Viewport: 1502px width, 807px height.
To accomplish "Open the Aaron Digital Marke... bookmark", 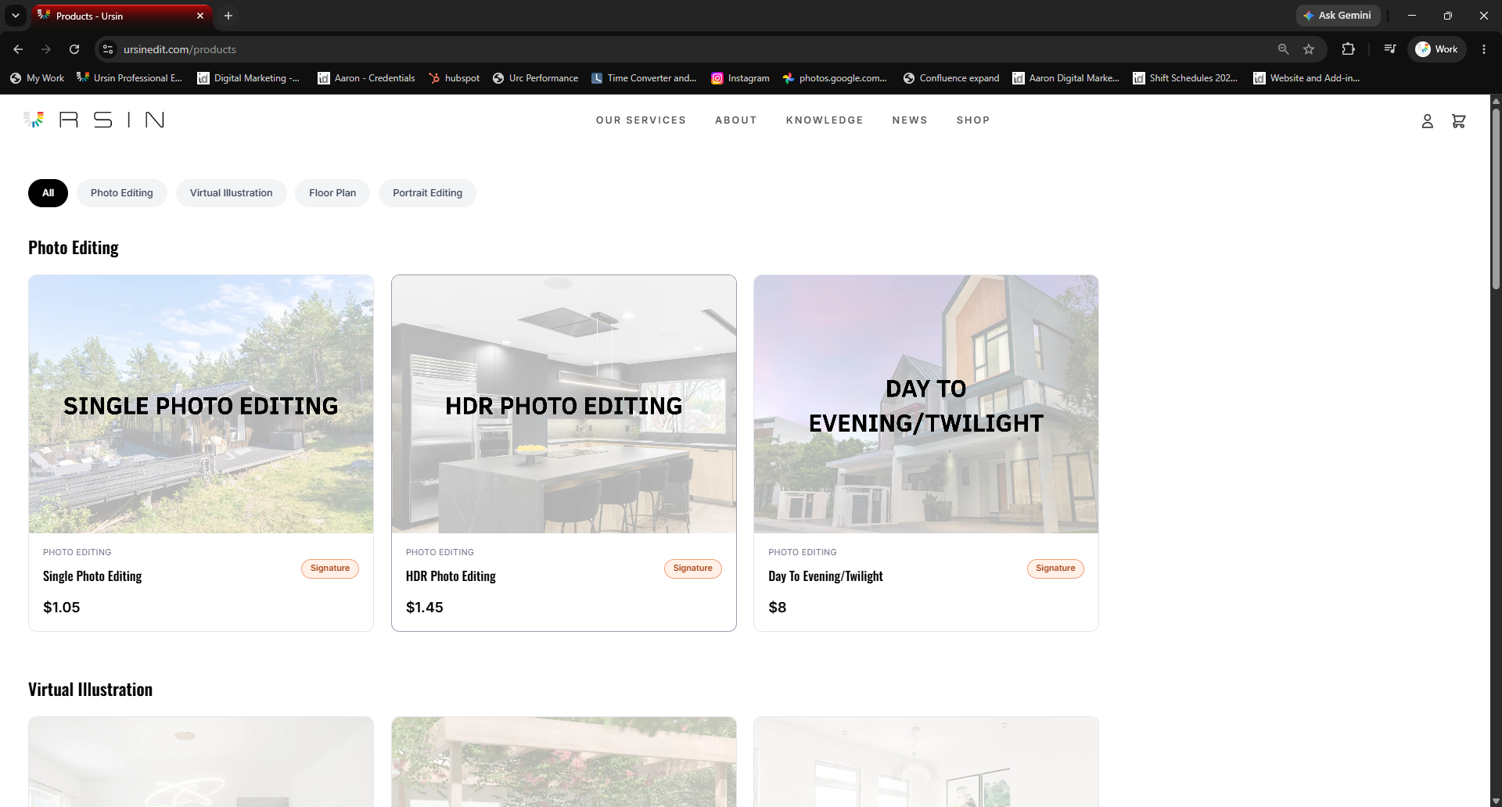I will coord(1065,78).
